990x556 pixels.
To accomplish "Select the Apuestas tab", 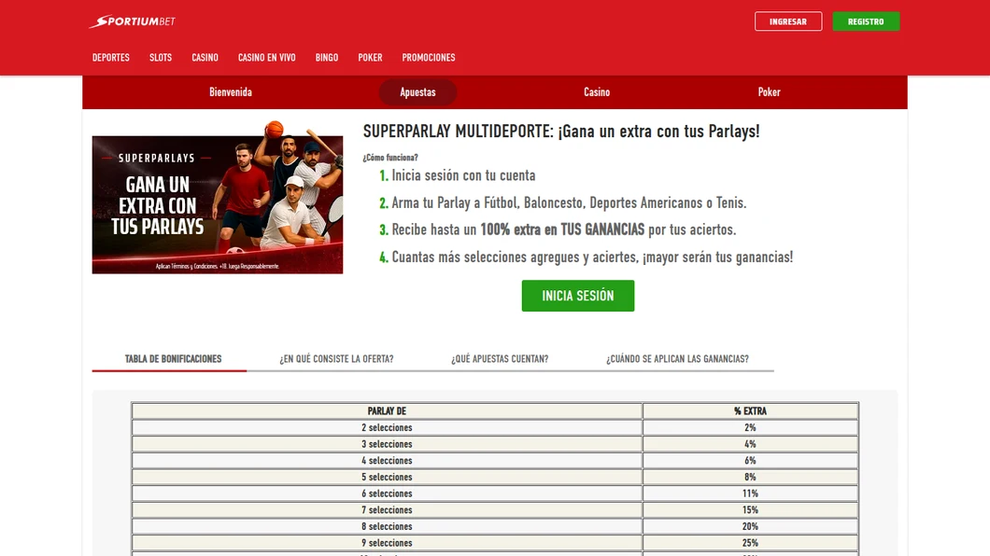I will point(417,92).
